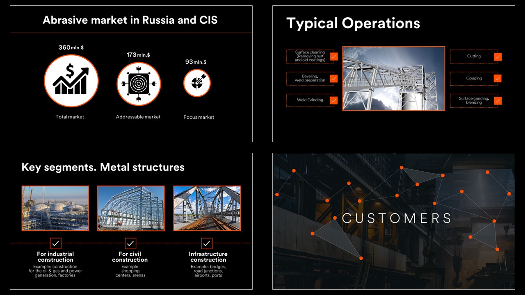Select the 'Gouging' operation text
The image size is (525, 295).
(x=474, y=78)
